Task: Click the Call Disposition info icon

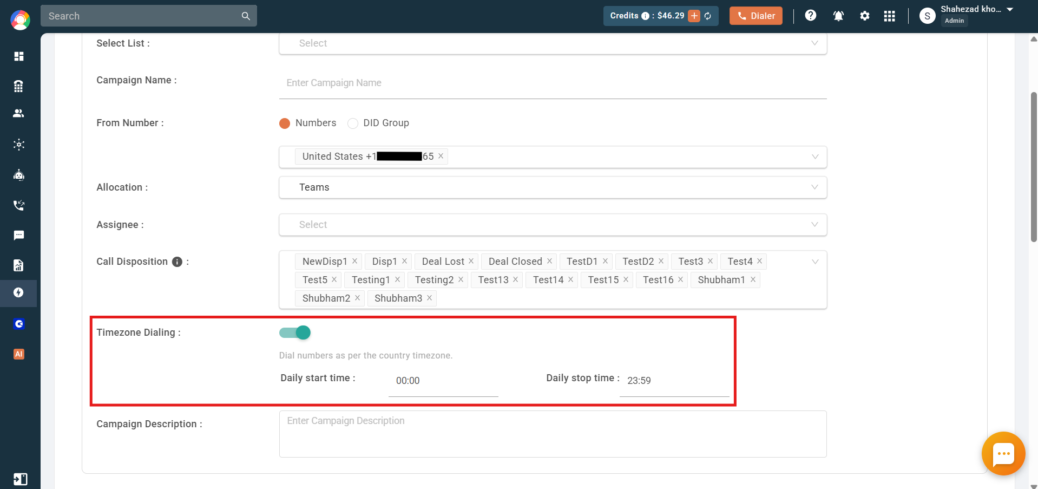Action: pos(177,262)
